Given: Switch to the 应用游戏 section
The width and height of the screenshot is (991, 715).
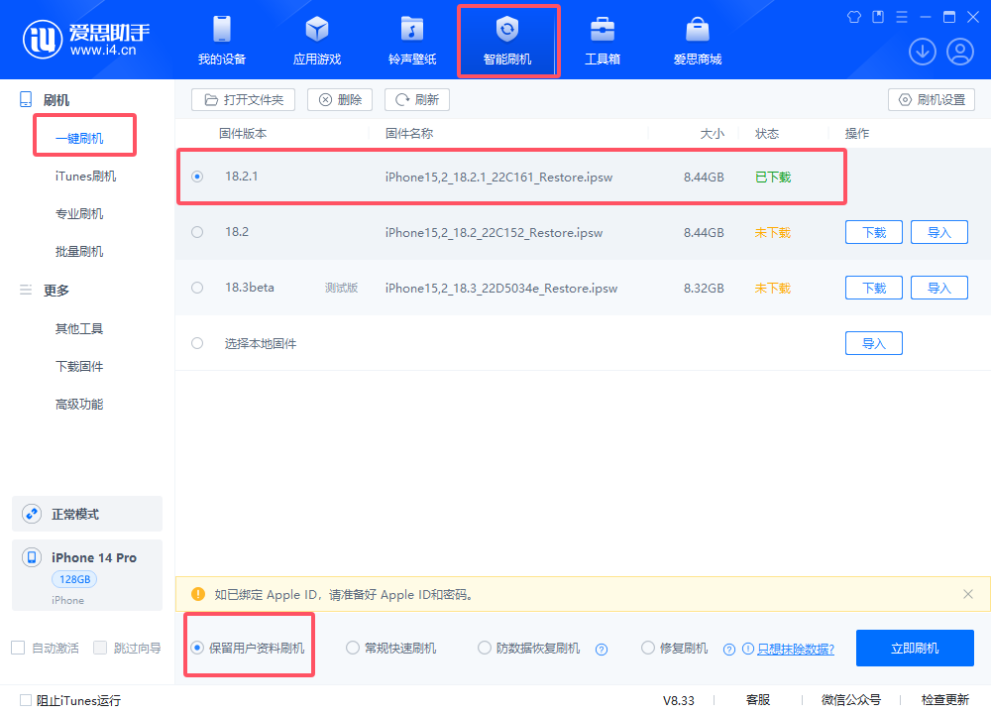Looking at the screenshot, I should click(316, 40).
